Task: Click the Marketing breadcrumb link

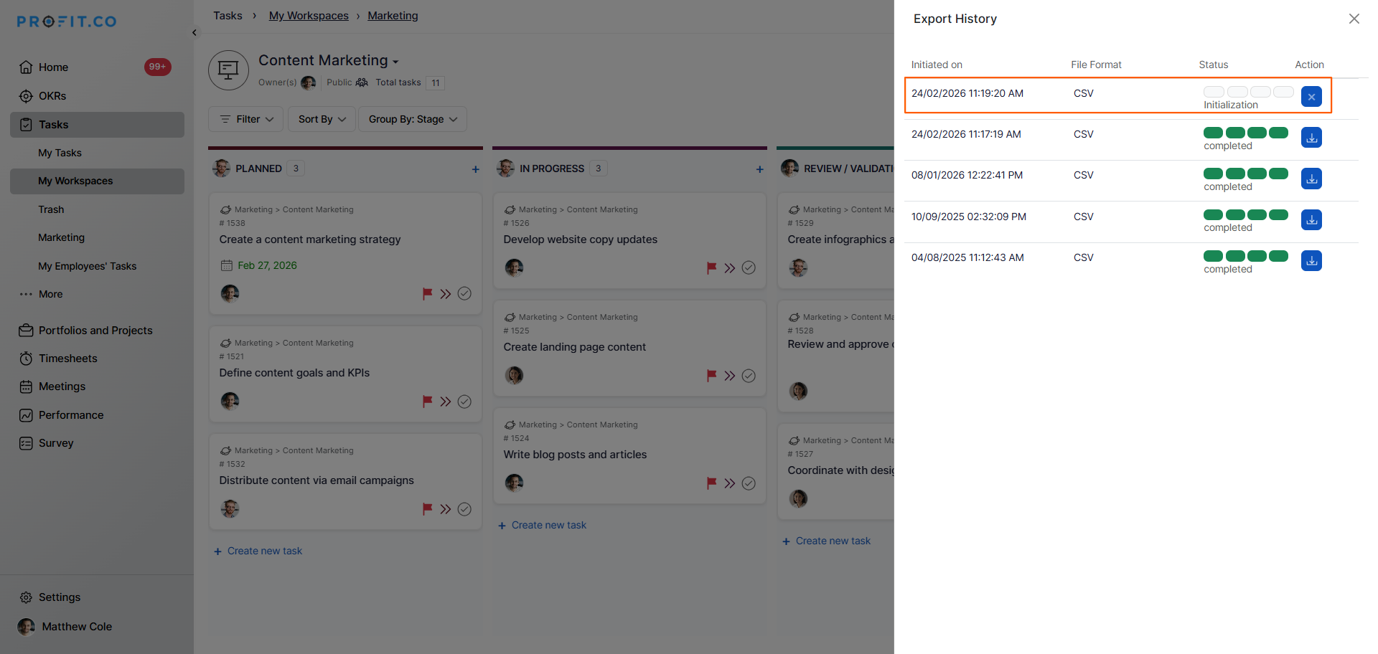Action: click(393, 16)
